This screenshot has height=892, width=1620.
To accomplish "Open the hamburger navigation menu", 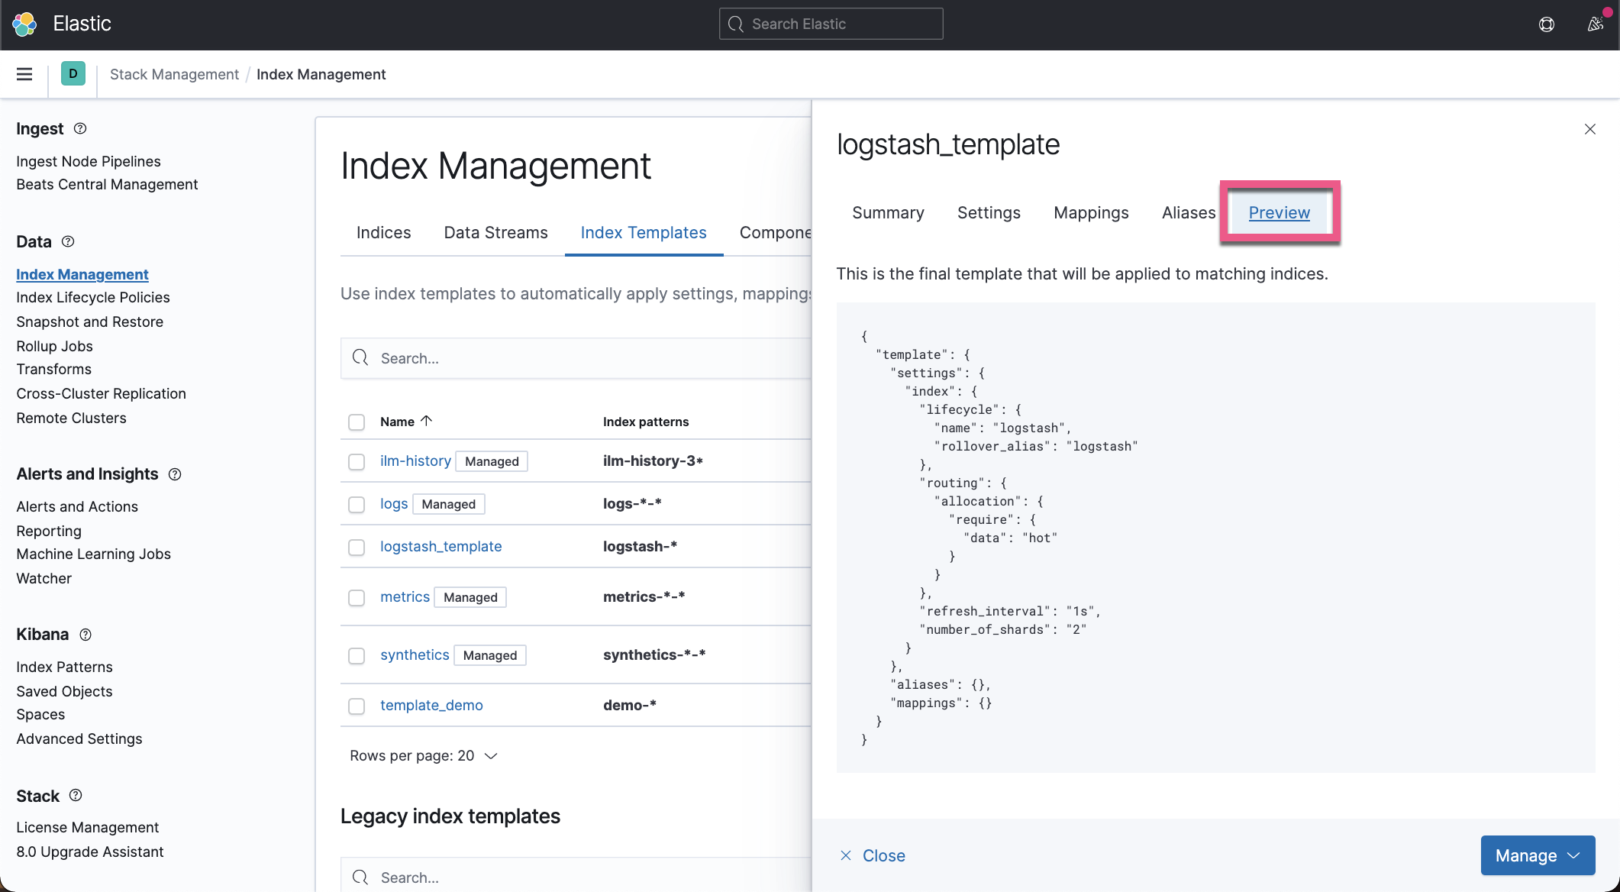I will (x=24, y=74).
